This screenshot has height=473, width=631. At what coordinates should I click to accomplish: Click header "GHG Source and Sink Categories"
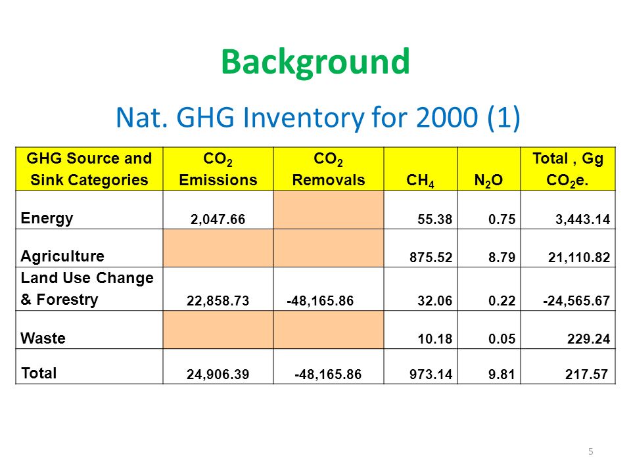89,169
